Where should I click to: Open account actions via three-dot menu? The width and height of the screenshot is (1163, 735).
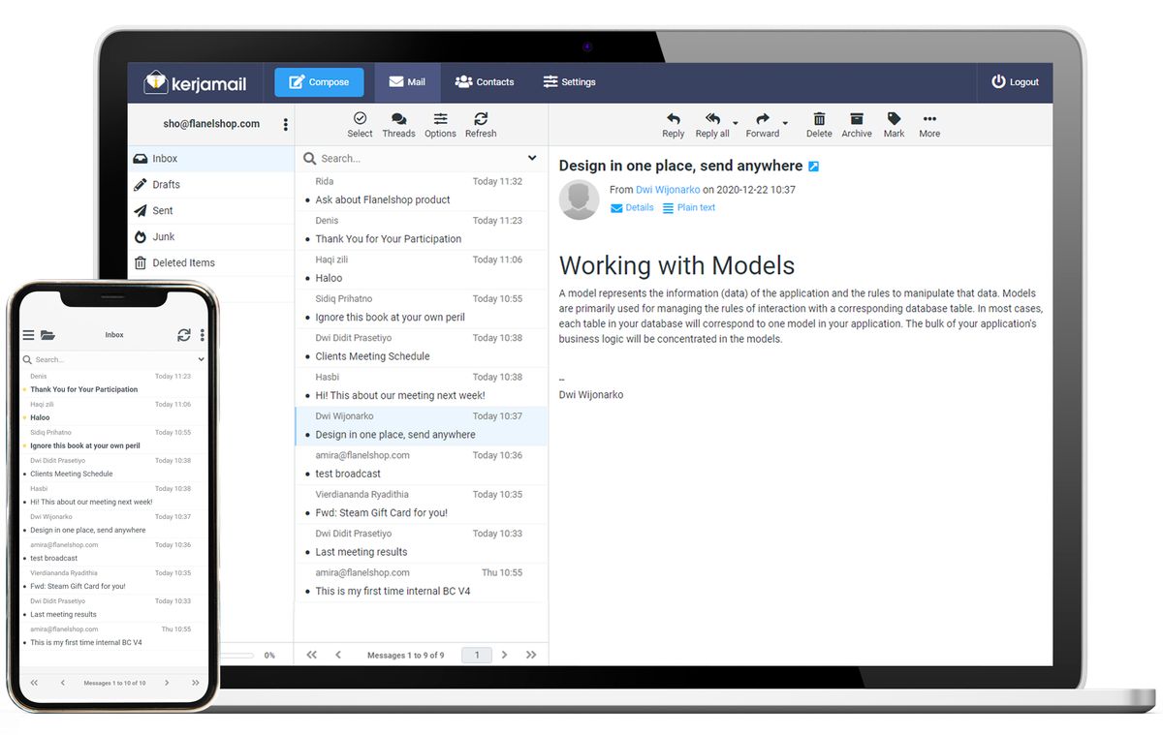coord(286,124)
